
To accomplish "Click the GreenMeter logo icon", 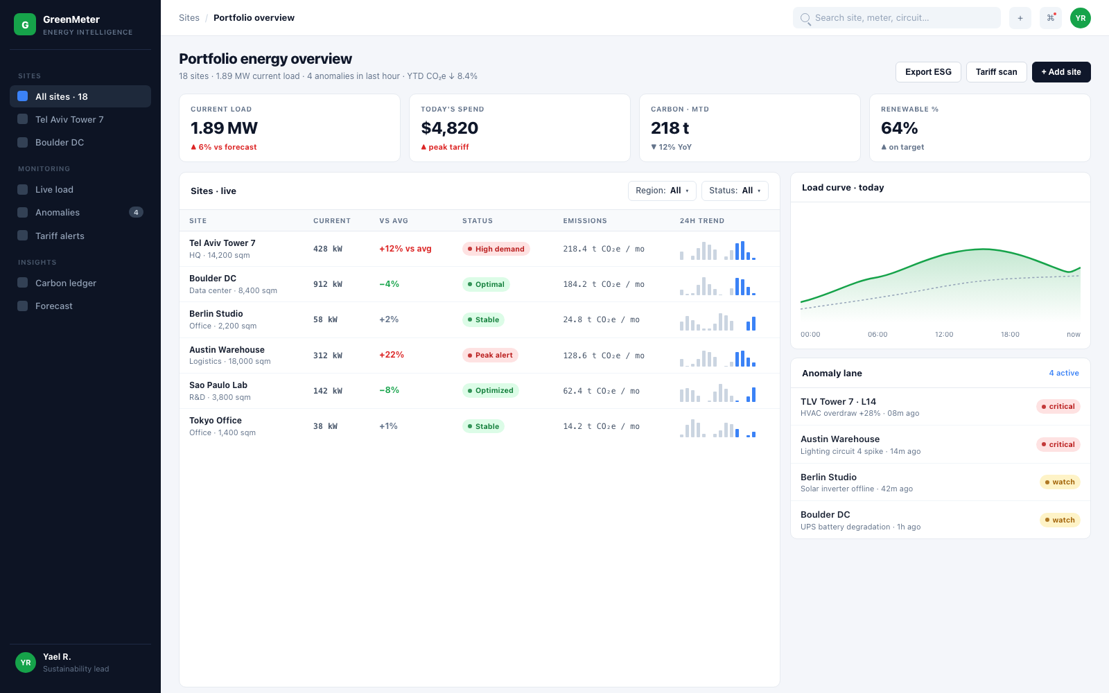I will (25, 24).
